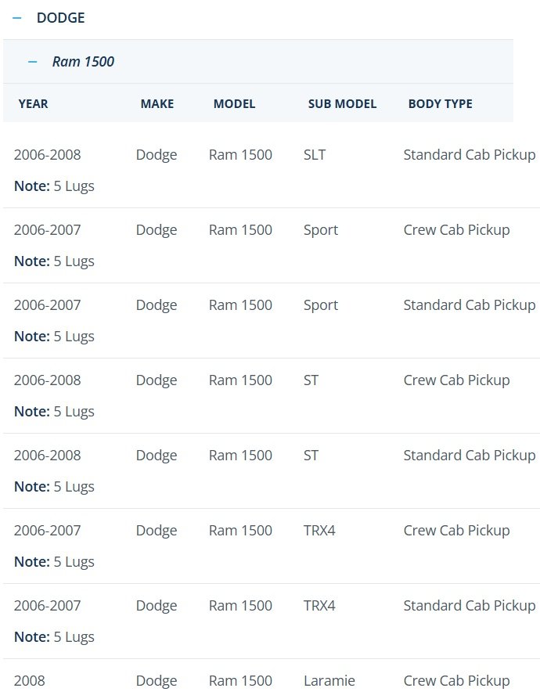
Task: Click the Ram 1500 model heading
Action: (x=83, y=62)
